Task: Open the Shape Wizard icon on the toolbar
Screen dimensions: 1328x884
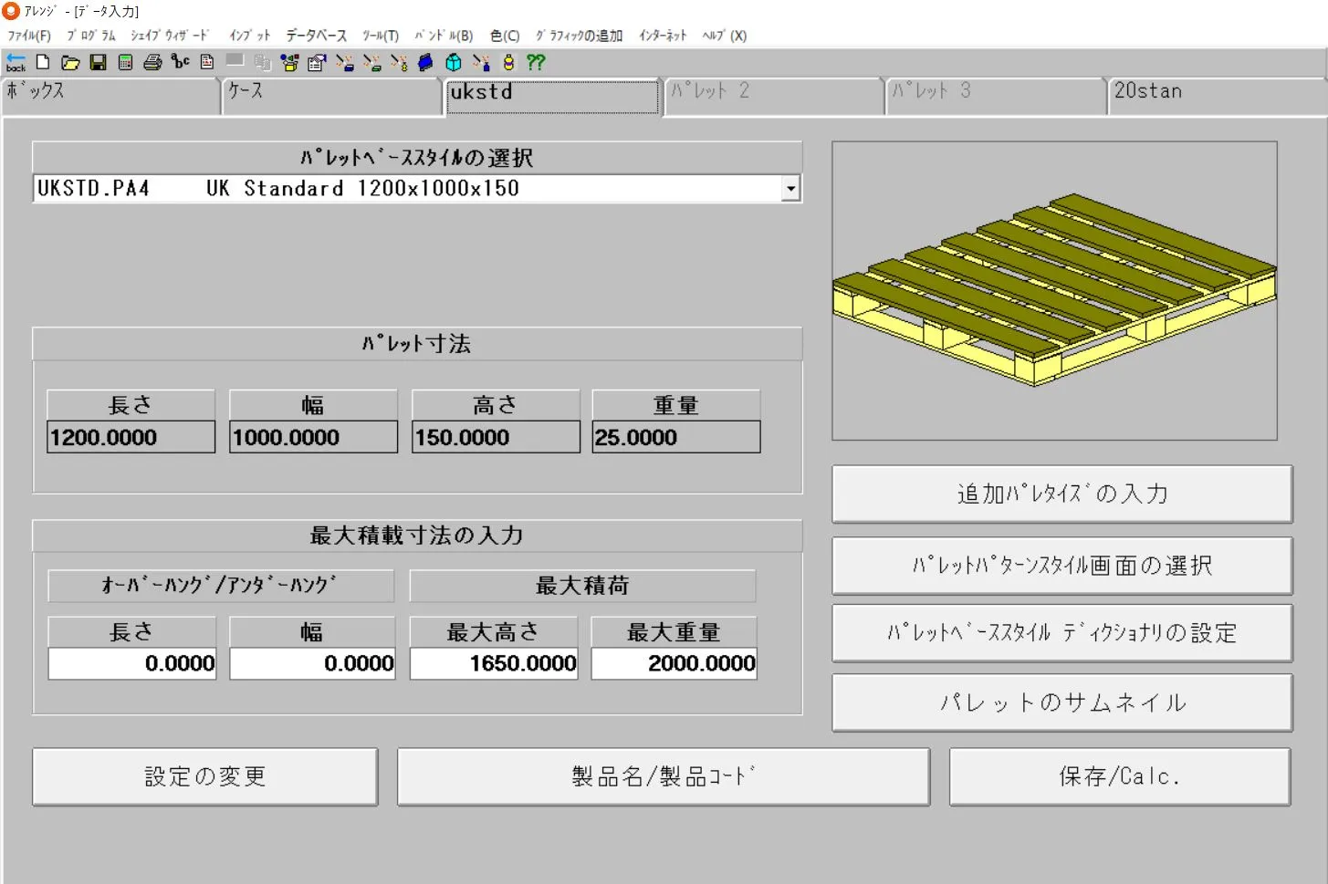Action: click(290, 62)
